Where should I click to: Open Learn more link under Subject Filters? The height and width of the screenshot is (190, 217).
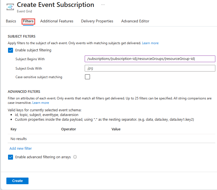click(x=150, y=43)
